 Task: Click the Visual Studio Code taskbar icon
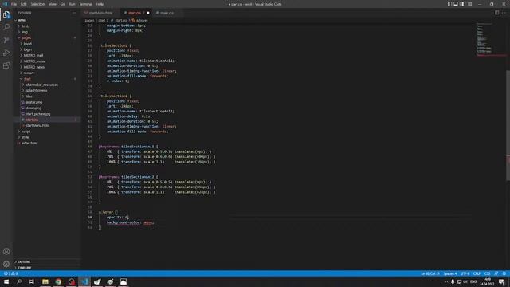click(84, 281)
